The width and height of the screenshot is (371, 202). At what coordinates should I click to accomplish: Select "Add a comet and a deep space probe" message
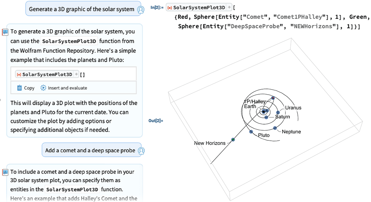90,150
